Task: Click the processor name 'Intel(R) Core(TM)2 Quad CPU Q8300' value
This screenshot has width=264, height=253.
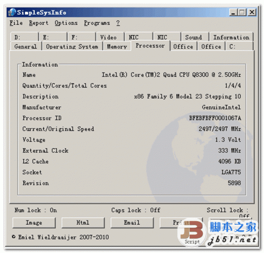Action: [x=171, y=74]
